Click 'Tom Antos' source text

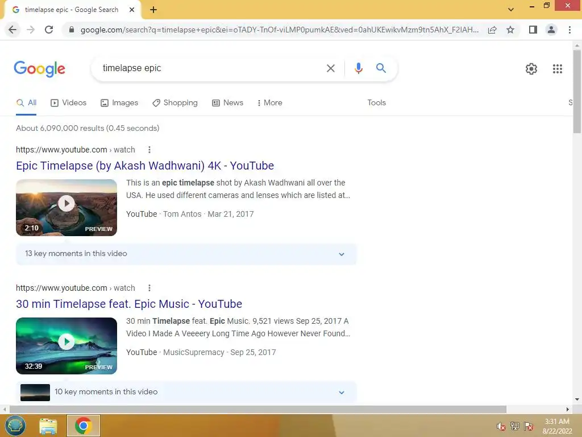point(182,215)
